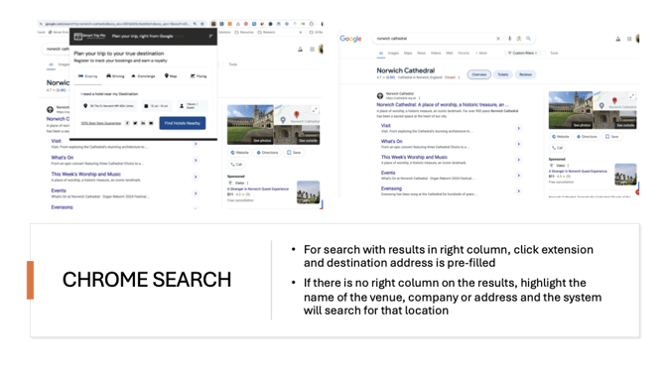This screenshot has height=373, width=665.
Task: Switch to the Map tab in trip popup
Action: (x=171, y=75)
